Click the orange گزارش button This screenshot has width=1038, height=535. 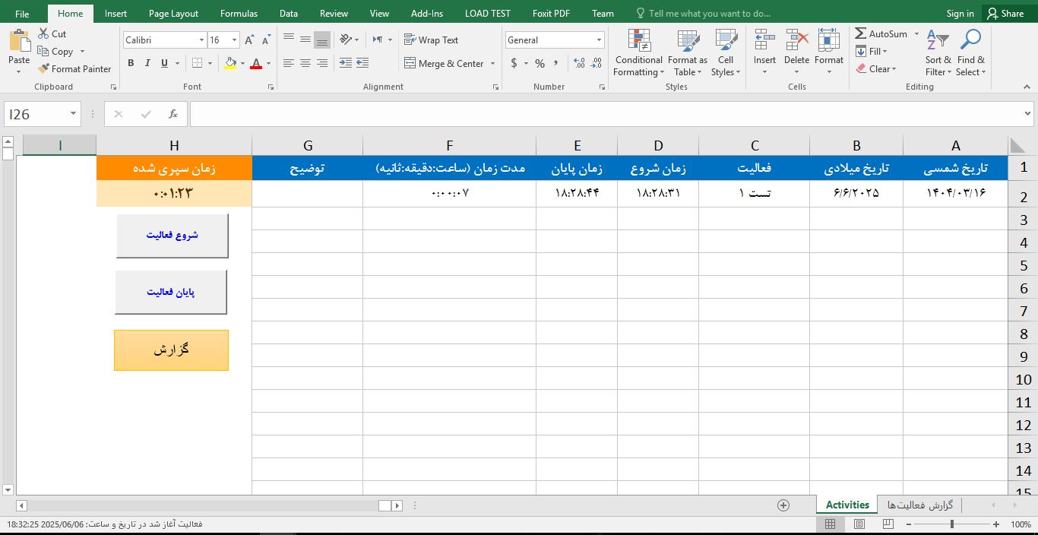171,350
